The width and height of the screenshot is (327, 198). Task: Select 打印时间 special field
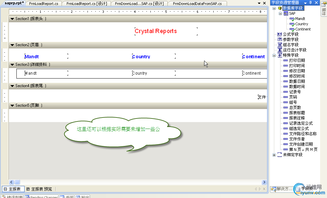pyautogui.click(x=297, y=66)
